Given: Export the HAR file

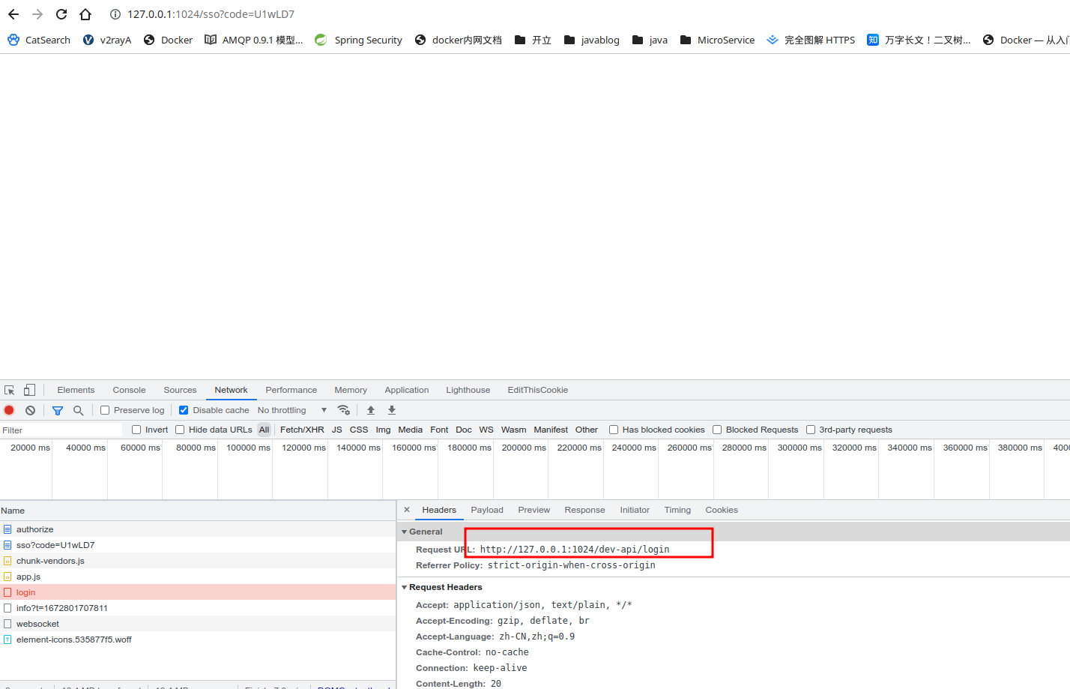Looking at the screenshot, I should [392, 410].
